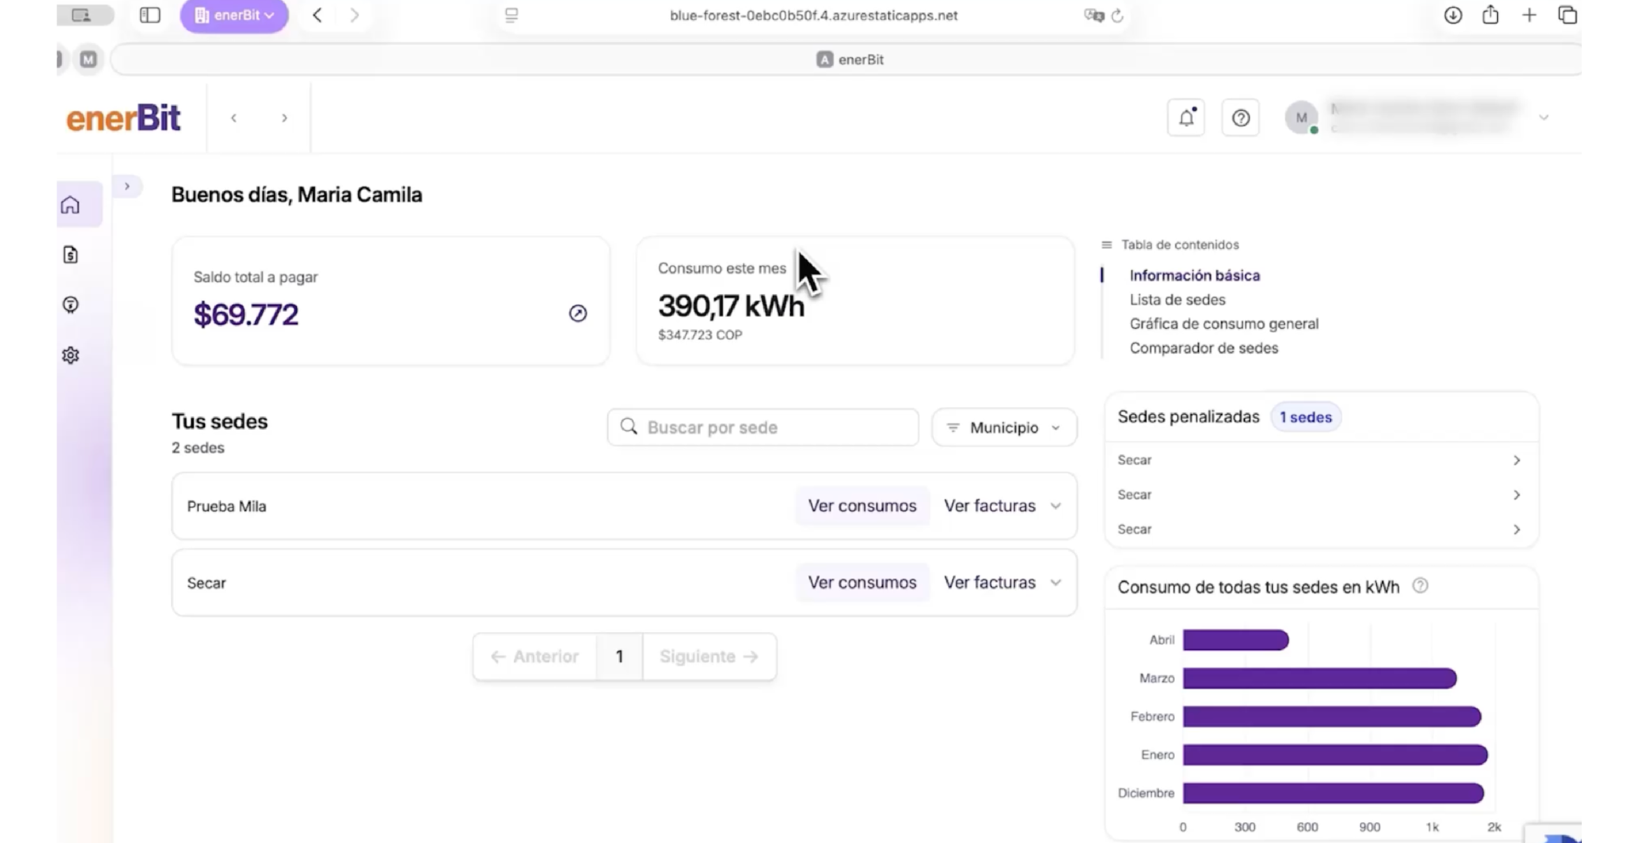Select the pinned M tab
This screenshot has width=1631, height=843.
click(89, 59)
